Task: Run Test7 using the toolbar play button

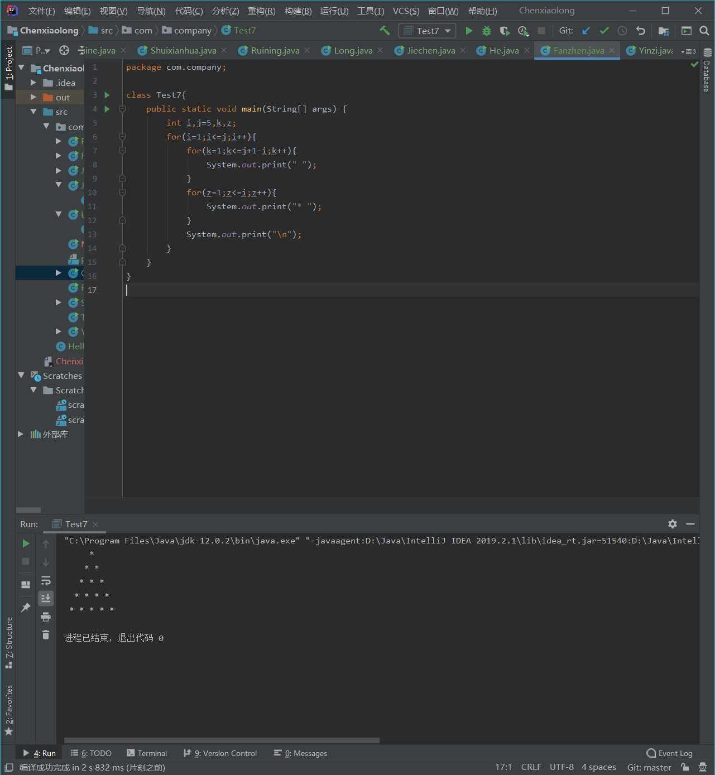Action: tap(469, 31)
